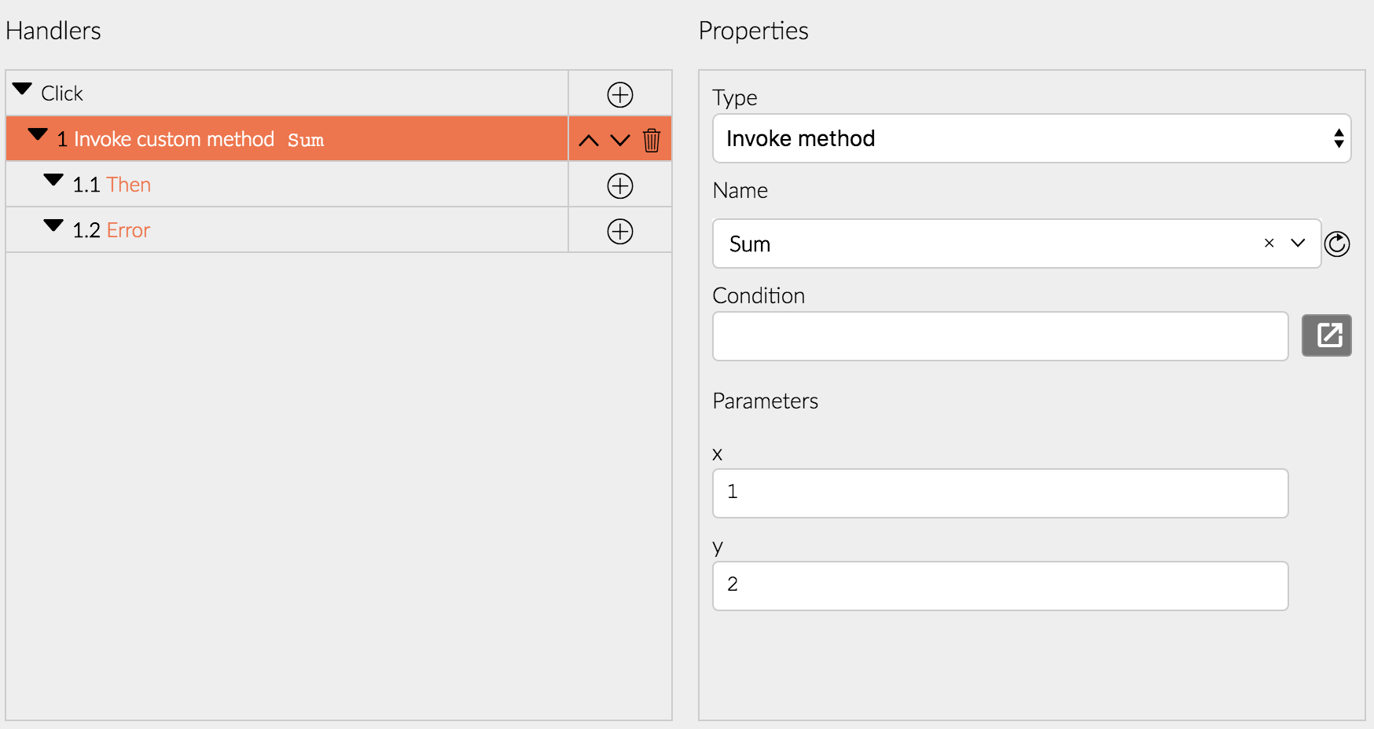Add a handler to the Click event
Screen dimensions: 1374x729
pyautogui.click(x=620, y=94)
